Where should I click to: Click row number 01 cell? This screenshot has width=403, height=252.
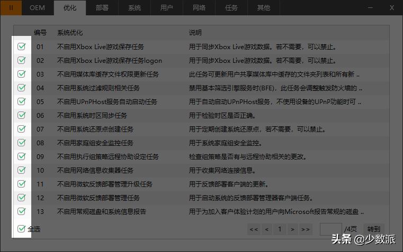[x=40, y=47]
